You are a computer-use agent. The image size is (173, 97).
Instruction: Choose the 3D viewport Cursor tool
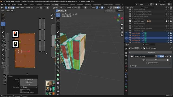(x=58, y=19)
